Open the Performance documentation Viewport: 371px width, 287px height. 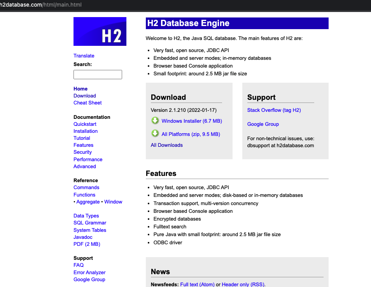click(x=88, y=160)
